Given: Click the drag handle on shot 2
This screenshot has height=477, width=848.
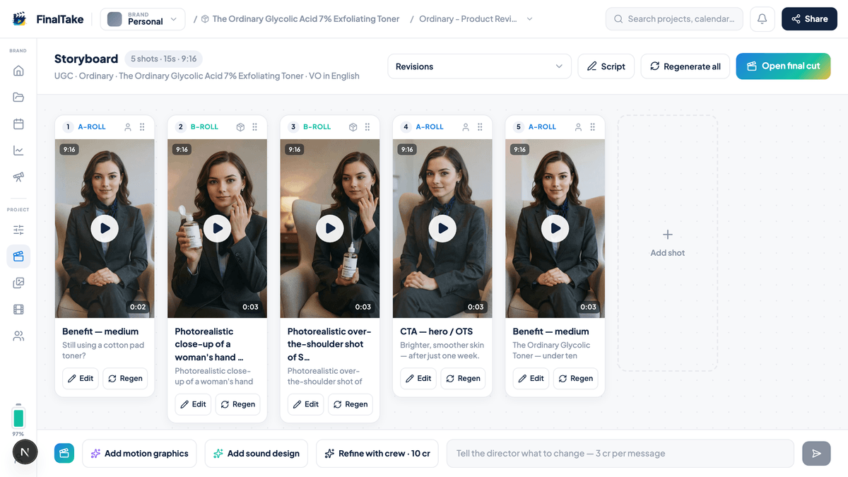Looking at the screenshot, I should point(255,127).
